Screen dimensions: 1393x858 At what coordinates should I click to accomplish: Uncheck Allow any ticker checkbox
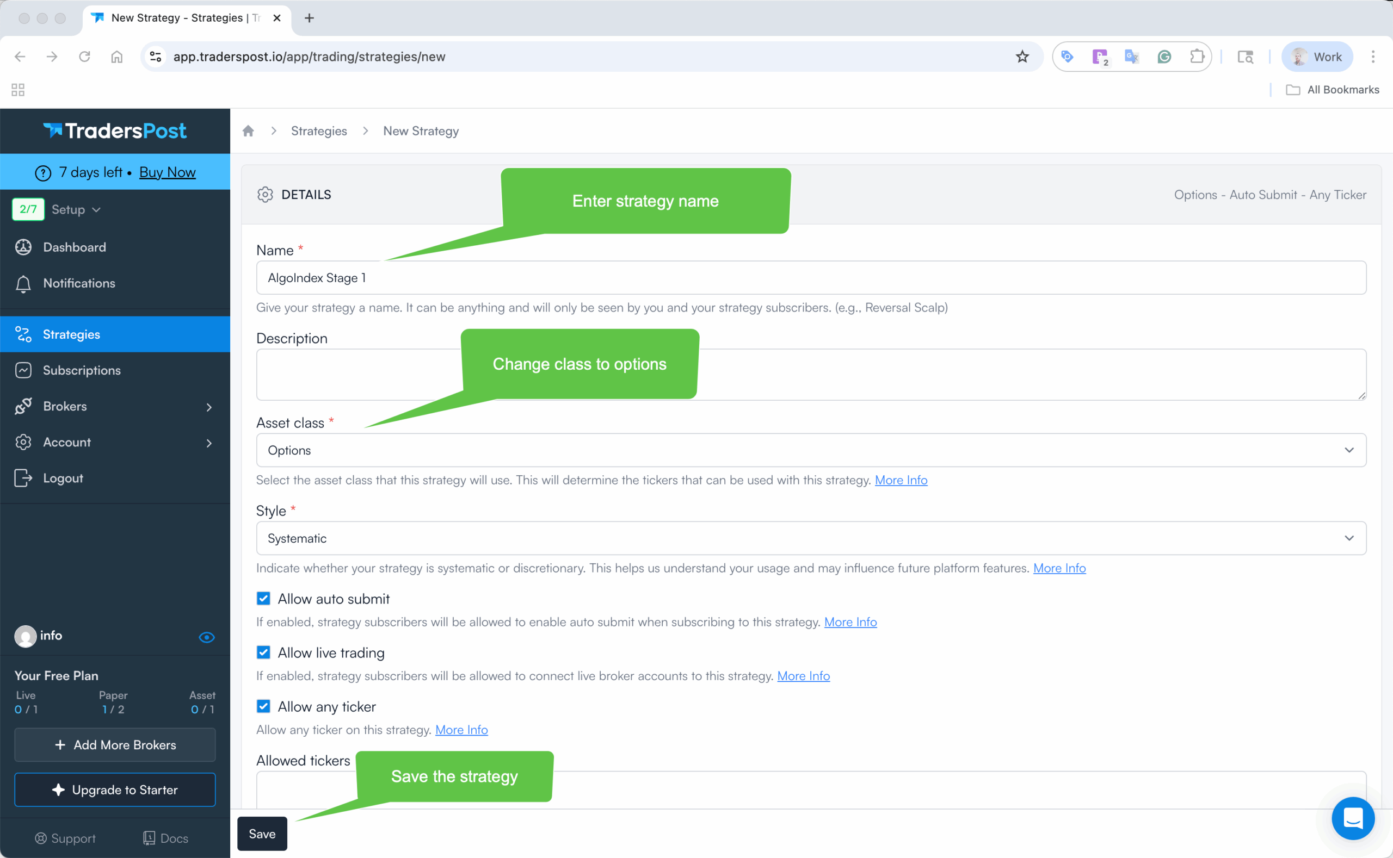(263, 706)
